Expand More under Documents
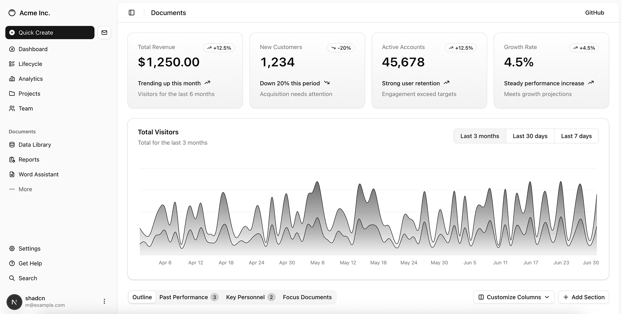The width and height of the screenshot is (622, 314). (25, 189)
